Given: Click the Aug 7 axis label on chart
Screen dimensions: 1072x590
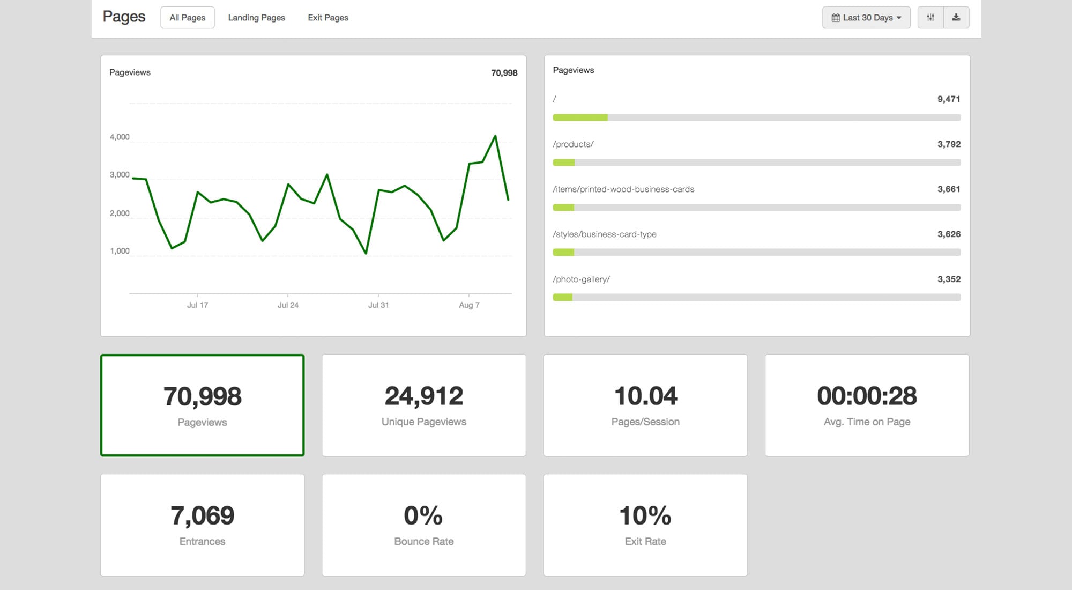Looking at the screenshot, I should point(469,305).
